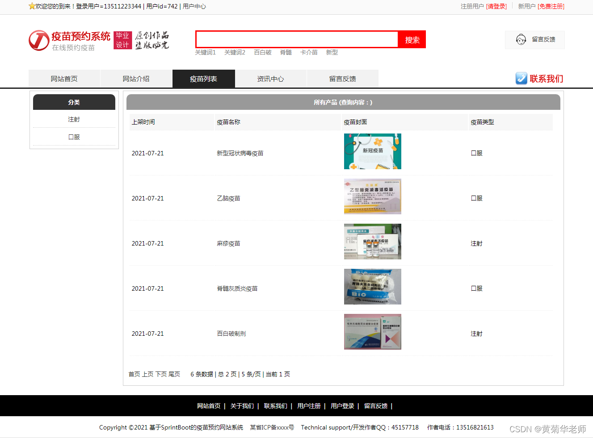Filter by 注射 category in sidebar

tap(74, 119)
